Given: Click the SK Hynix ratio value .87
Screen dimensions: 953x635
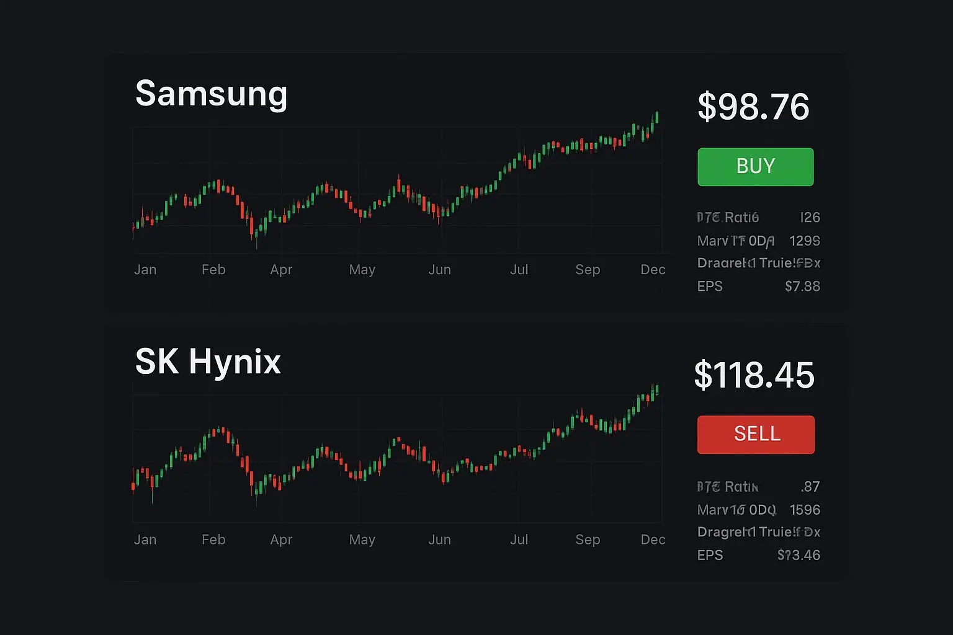Looking at the screenshot, I should (x=810, y=487).
